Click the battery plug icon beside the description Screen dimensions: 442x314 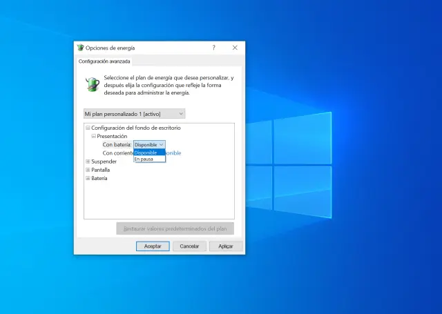coord(91,84)
